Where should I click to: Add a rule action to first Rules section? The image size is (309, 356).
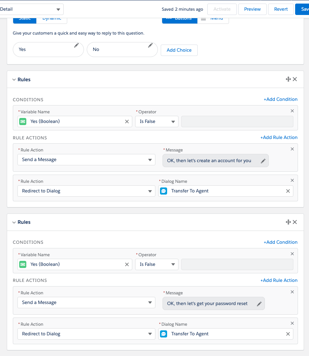[279, 137]
